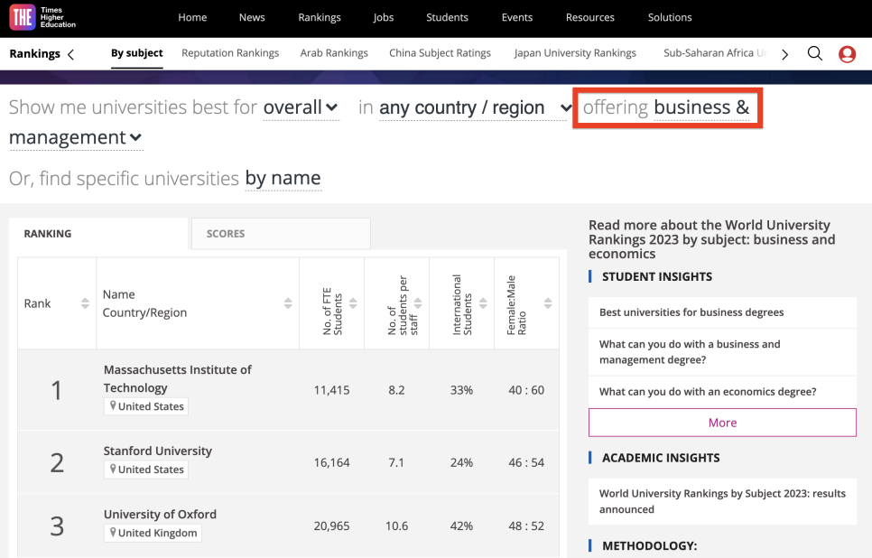
Task: Click Stanford's ratio value 46 : 54
Action: click(x=526, y=462)
